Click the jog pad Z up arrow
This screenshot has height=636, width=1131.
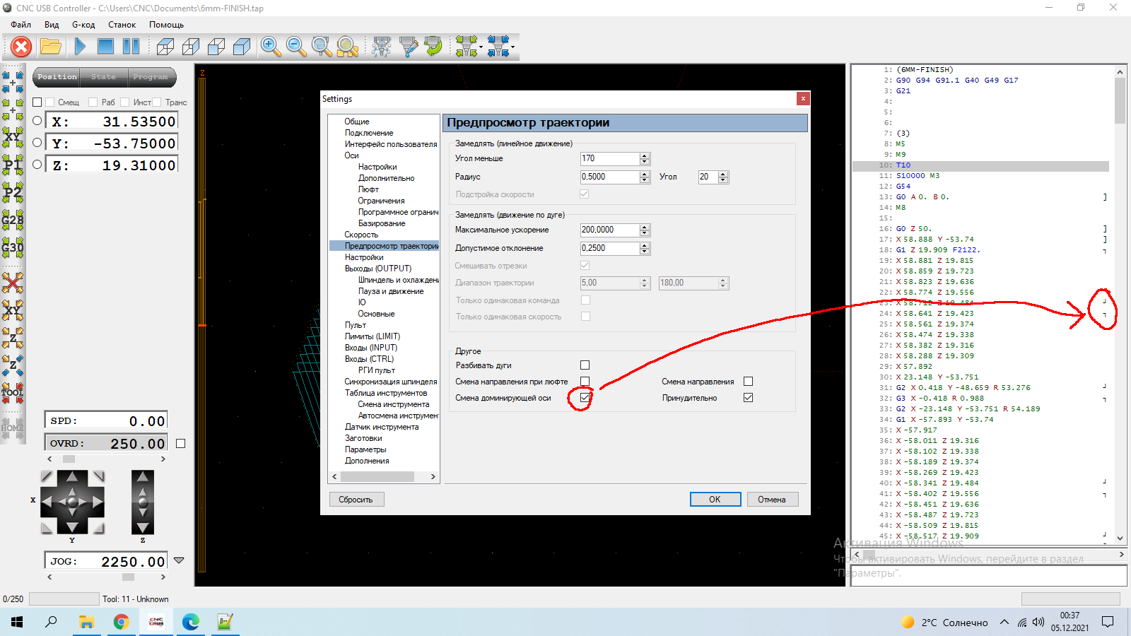click(143, 477)
